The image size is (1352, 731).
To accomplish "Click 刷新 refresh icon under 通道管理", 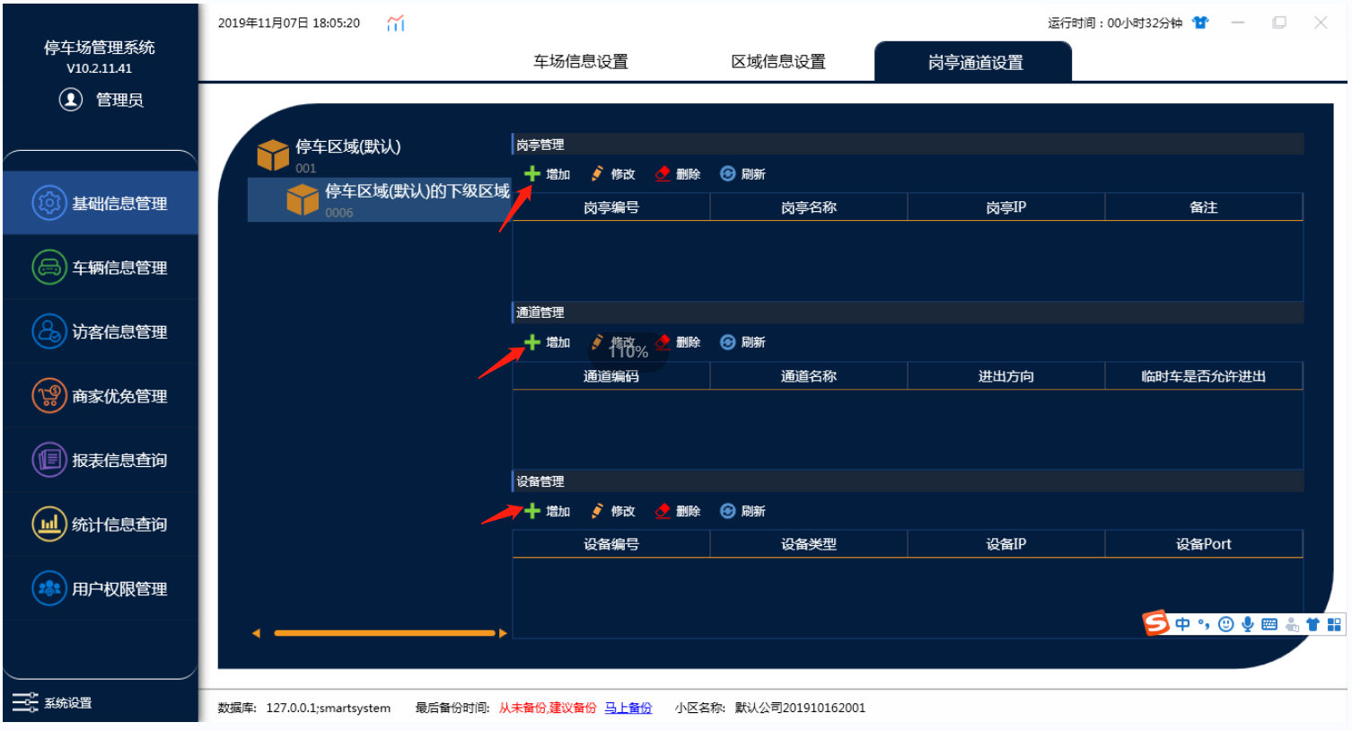I will [x=728, y=342].
